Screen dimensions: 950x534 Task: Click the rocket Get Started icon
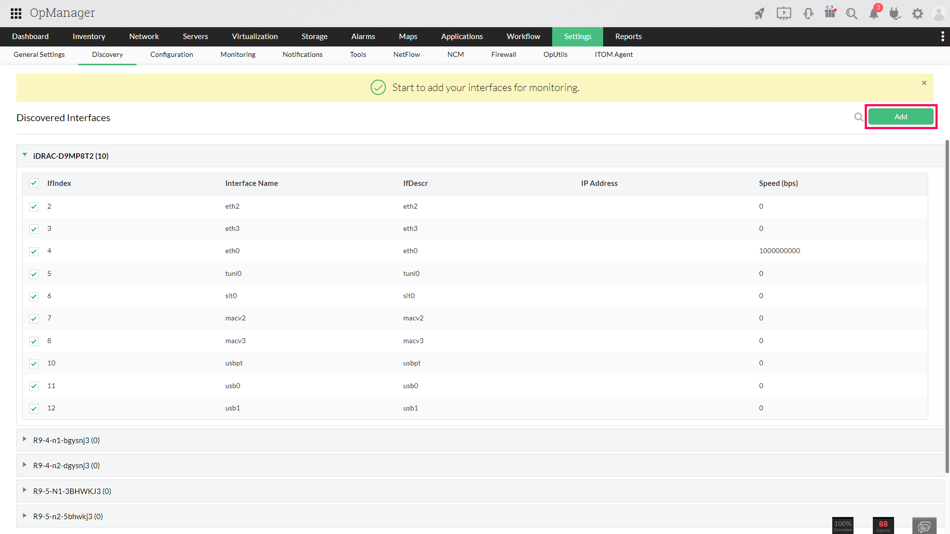point(760,13)
